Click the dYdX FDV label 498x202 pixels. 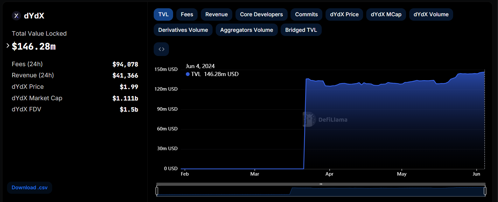point(26,109)
